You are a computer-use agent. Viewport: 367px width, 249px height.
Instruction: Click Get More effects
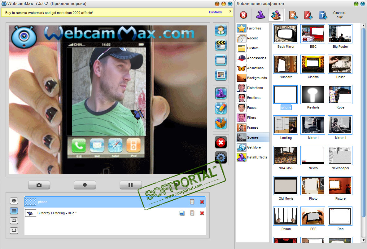click(253, 147)
